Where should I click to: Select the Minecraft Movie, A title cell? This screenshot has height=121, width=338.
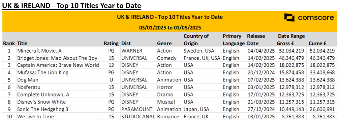[36, 51]
